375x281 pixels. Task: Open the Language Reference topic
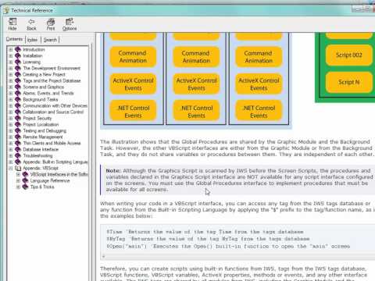(50, 180)
